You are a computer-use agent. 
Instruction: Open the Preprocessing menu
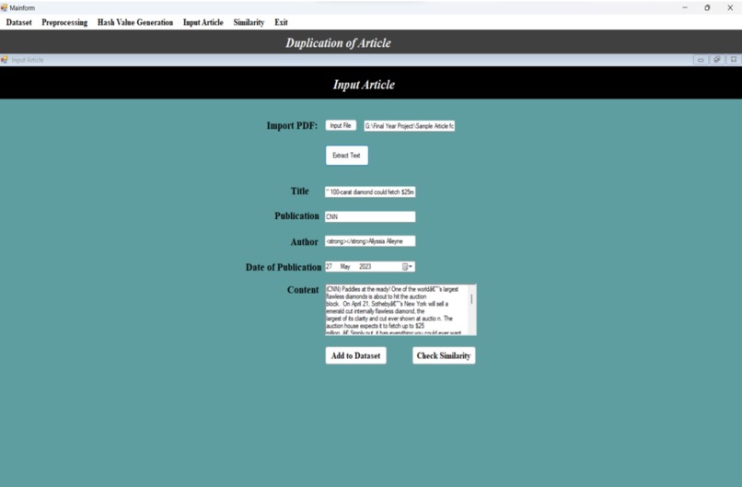point(64,22)
